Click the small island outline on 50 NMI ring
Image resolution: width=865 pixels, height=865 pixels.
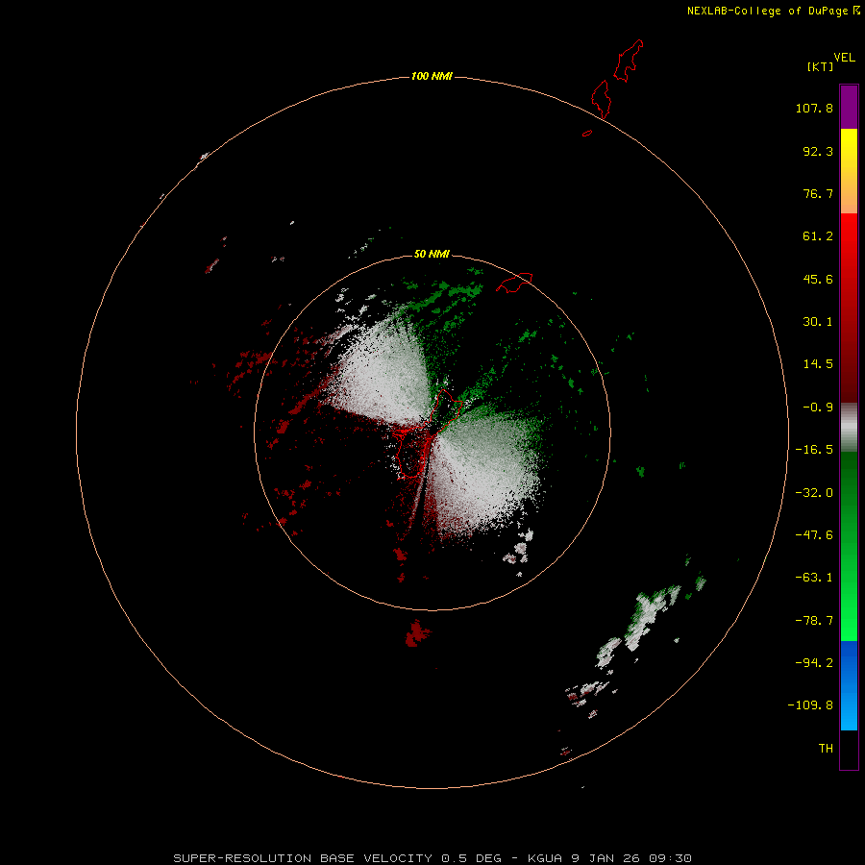click(514, 282)
